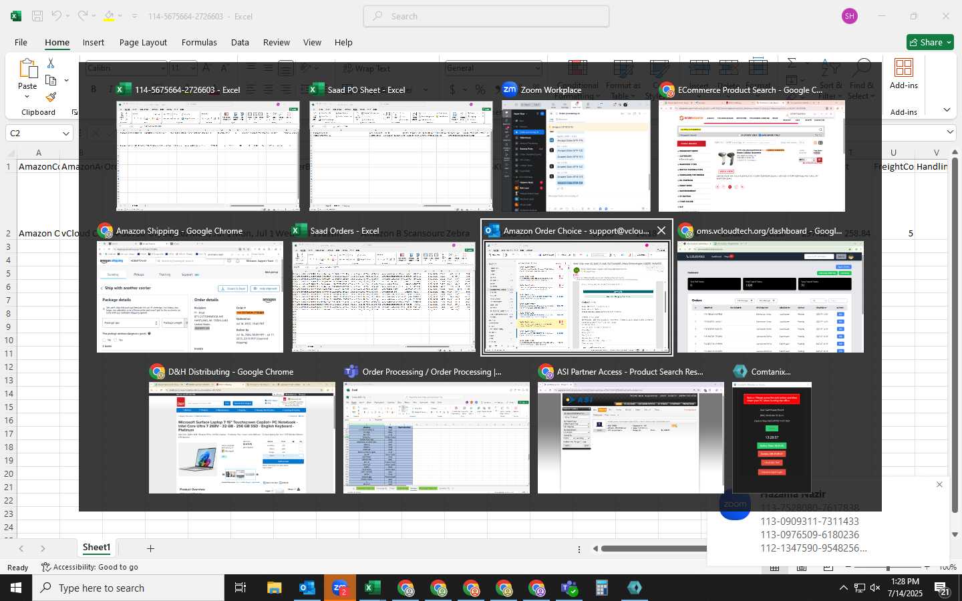Switch to the Page Layout tab

(143, 42)
